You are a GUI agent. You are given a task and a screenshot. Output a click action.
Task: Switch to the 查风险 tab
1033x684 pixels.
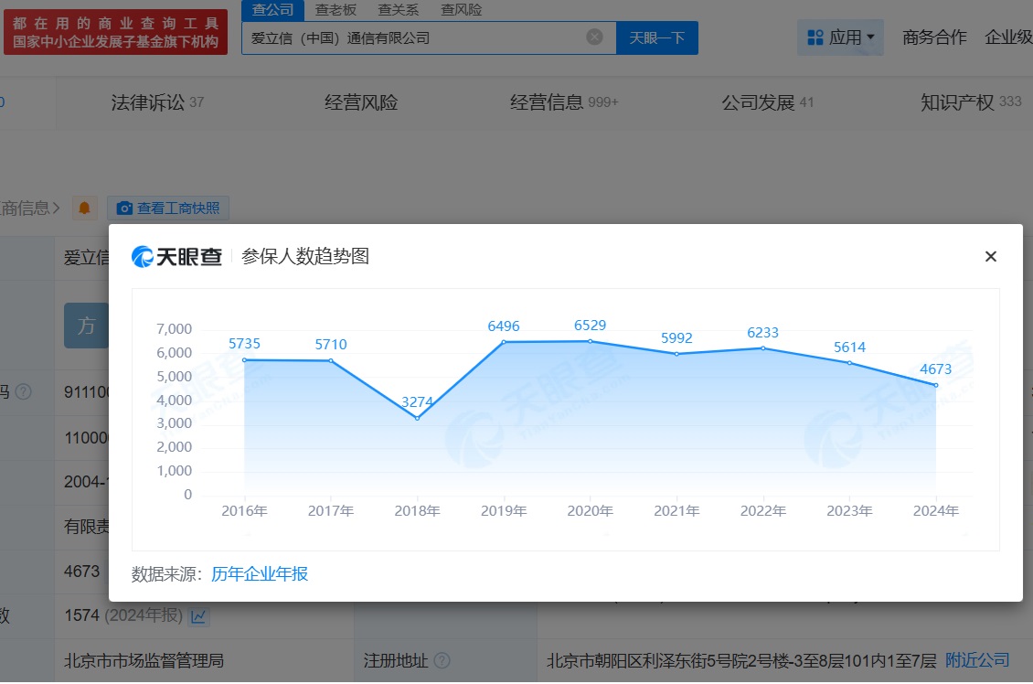(x=461, y=10)
